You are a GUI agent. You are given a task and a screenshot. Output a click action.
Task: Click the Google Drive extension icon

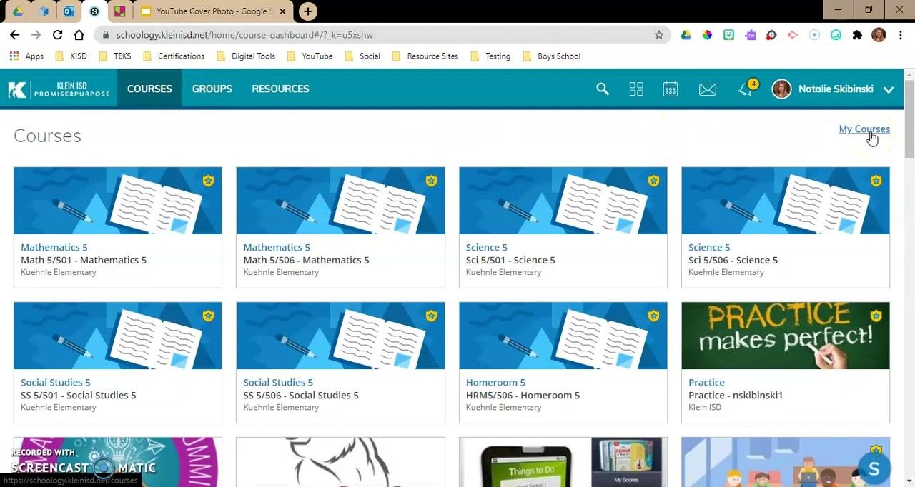686,34
